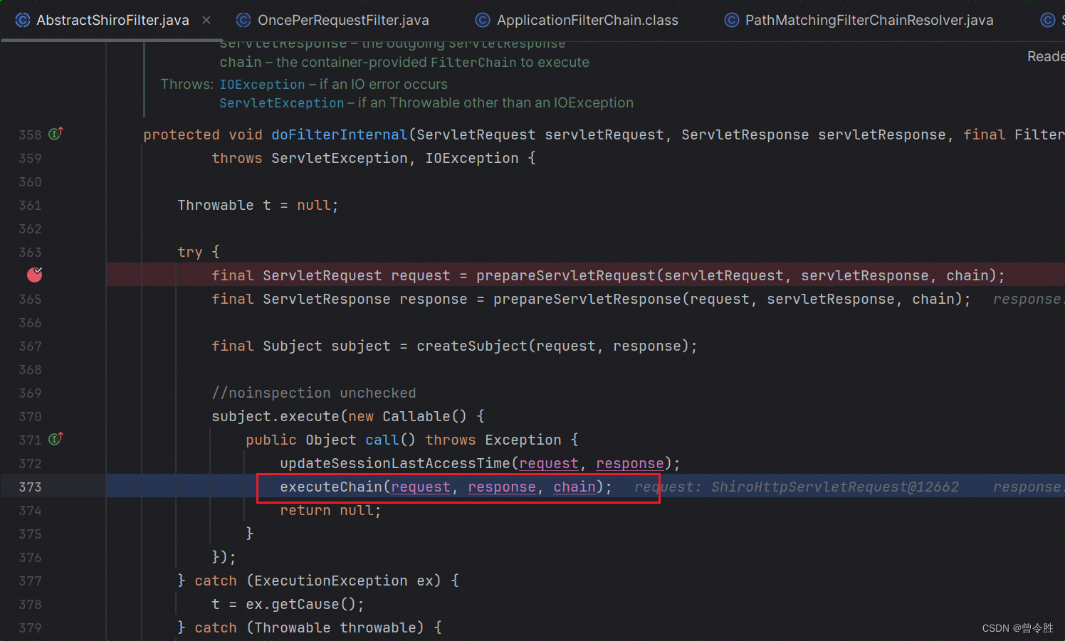
Task: Click the class icon on ApplicationFilterChain.class tab
Action: (x=483, y=20)
